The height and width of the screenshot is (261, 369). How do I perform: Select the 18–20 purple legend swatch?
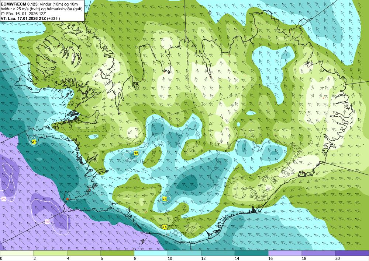point(319,253)
